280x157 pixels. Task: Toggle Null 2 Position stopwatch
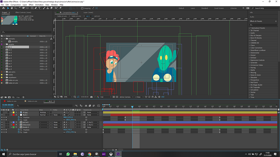pos(18,117)
